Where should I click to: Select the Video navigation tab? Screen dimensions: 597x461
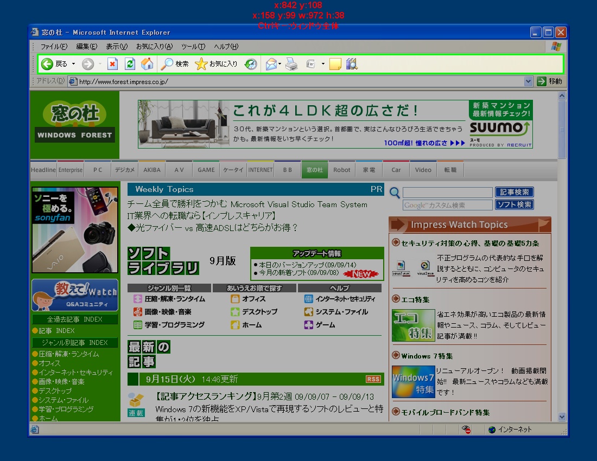(423, 170)
